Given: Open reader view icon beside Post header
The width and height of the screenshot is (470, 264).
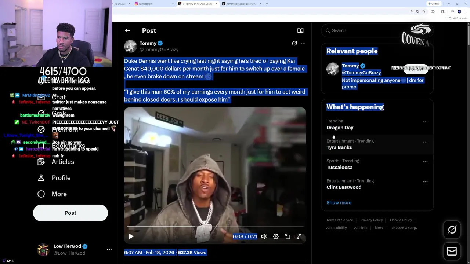Looking at the screenshot, I should pos(300,31).
